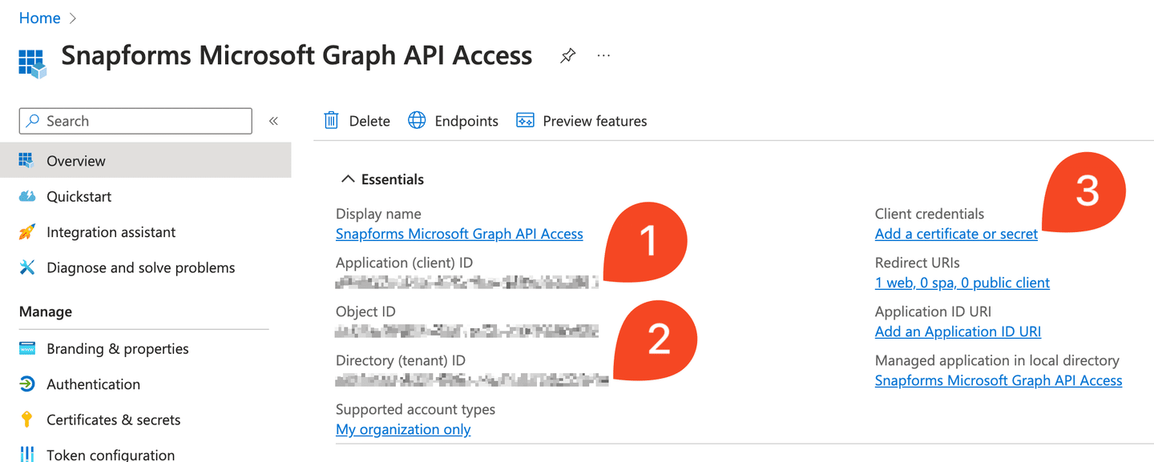Screen dimensions: 1154x462
Task: Collapse the sidebar menu with chevrons
Action: pyautogui.click(x=273, y=121)
